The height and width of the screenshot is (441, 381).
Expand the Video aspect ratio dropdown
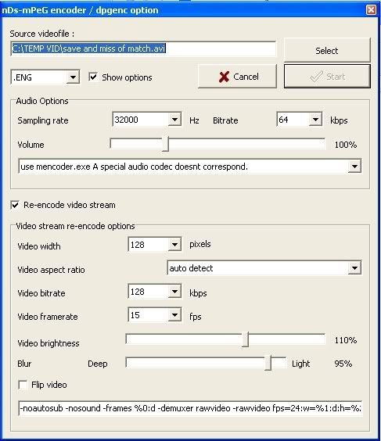tap(354, 268)
